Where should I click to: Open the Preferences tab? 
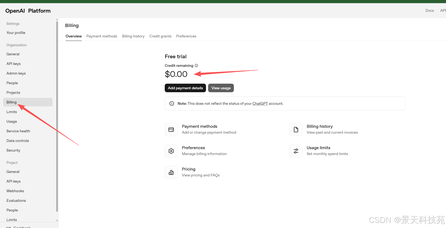[x=186, y=36]
